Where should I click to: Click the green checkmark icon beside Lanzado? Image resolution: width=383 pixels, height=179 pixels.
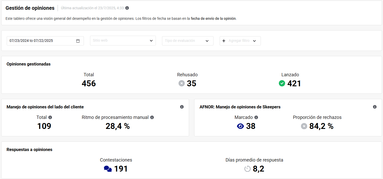click(x=282, y=83)
